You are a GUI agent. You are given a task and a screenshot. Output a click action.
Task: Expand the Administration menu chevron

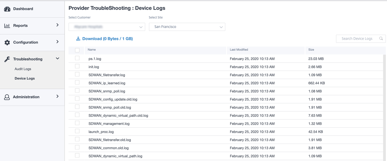57,96
